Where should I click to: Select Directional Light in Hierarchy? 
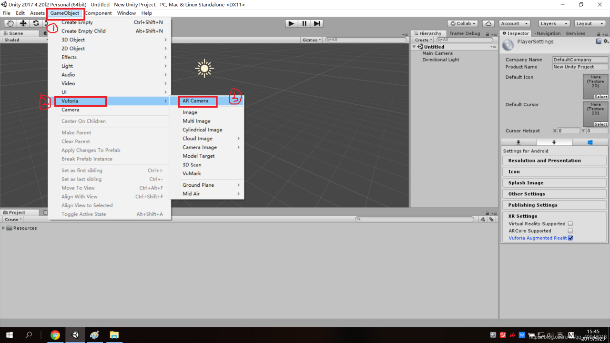441,60
